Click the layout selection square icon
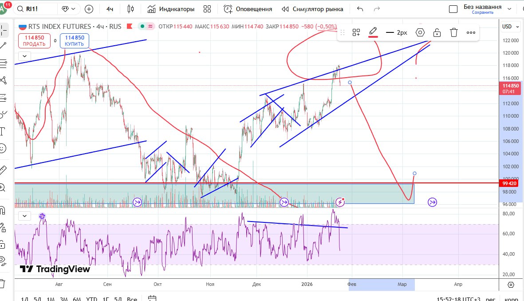This screenshot has width=524, height=301. [x=453, y=9]
